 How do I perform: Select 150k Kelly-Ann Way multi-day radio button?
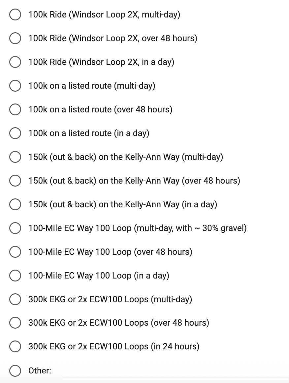[x=15, y=157]
